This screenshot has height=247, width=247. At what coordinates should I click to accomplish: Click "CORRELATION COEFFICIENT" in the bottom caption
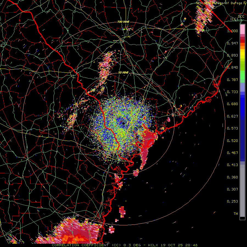click(x=80, y=245)
